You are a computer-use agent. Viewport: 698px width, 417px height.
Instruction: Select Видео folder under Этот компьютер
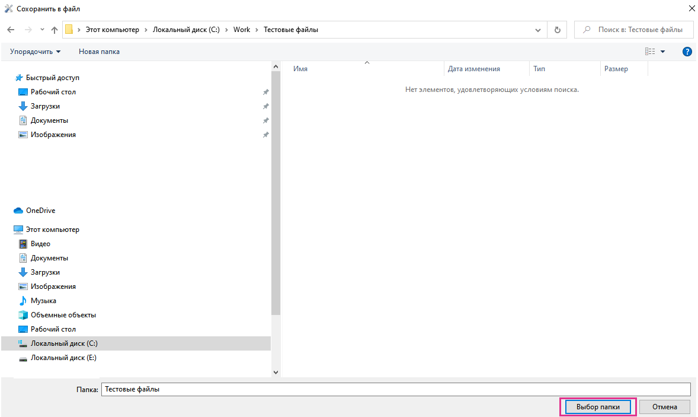[40, 244]
